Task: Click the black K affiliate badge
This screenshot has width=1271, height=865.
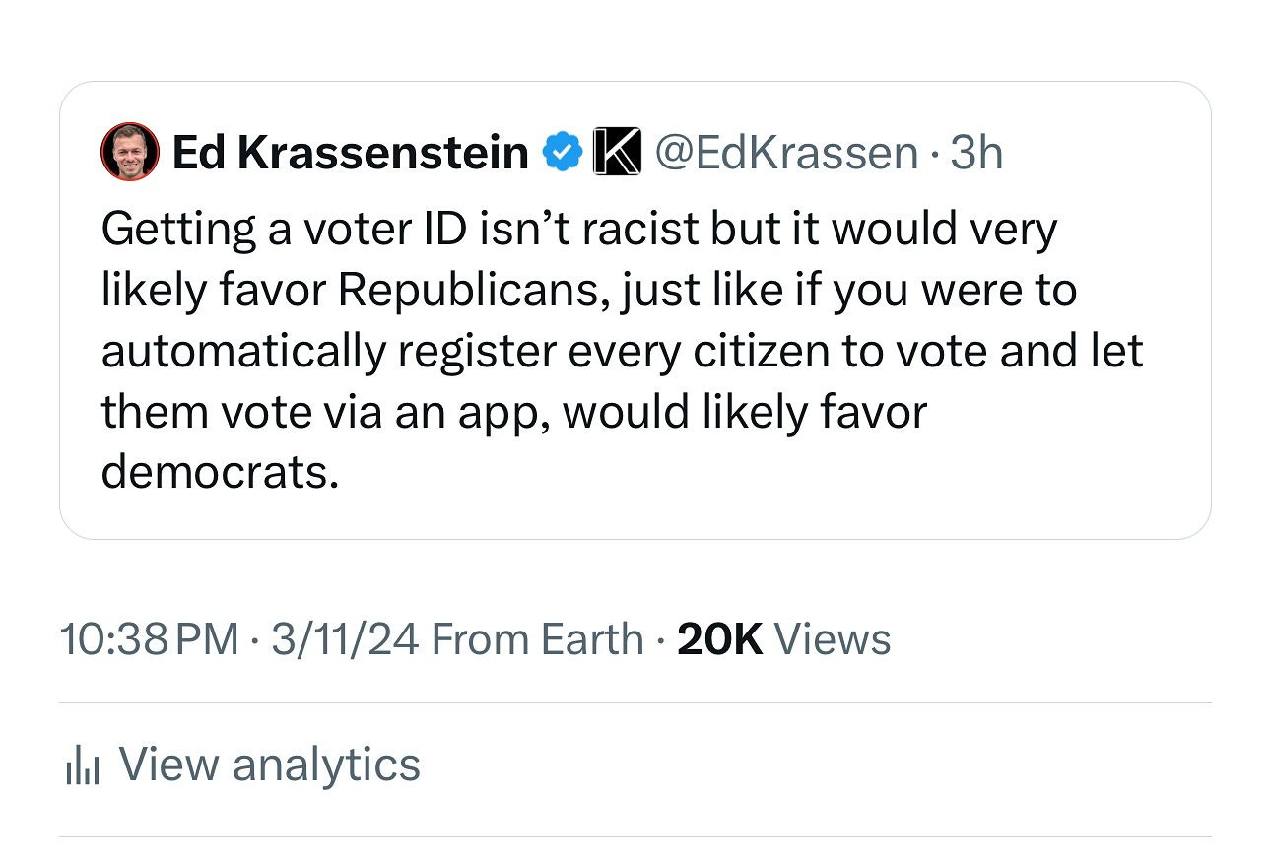Action: pos(617,153)
